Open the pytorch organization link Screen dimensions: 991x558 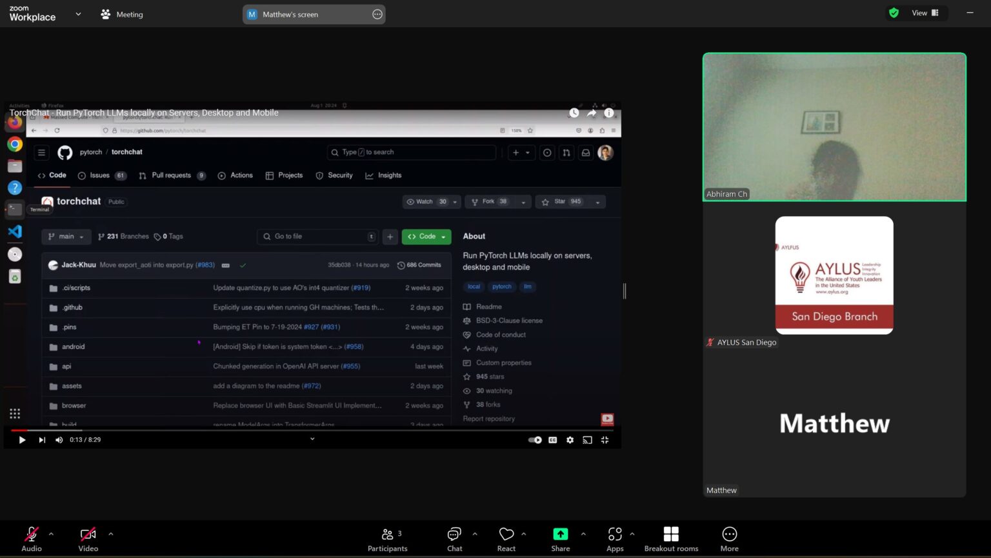pyautogui.click(x=91, y=152)
